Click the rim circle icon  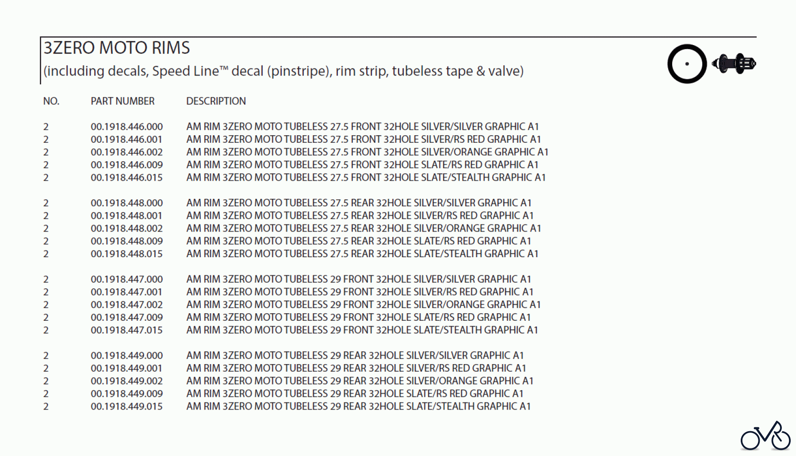pyautogui.click(x=687, y=64)
